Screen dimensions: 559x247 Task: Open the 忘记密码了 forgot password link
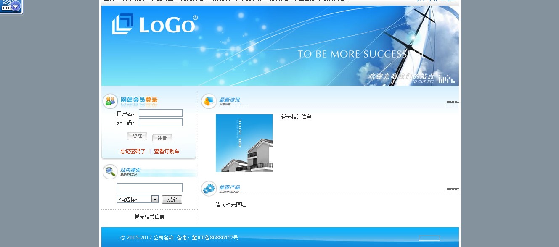[x=132, y=151]
